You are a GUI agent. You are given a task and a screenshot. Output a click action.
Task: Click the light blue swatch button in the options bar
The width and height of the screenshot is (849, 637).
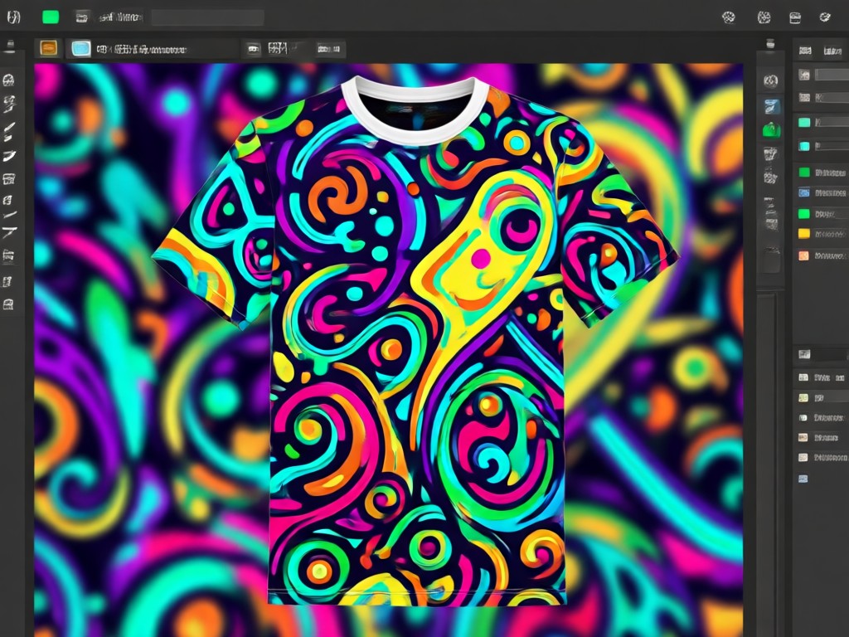coord(80,49)
